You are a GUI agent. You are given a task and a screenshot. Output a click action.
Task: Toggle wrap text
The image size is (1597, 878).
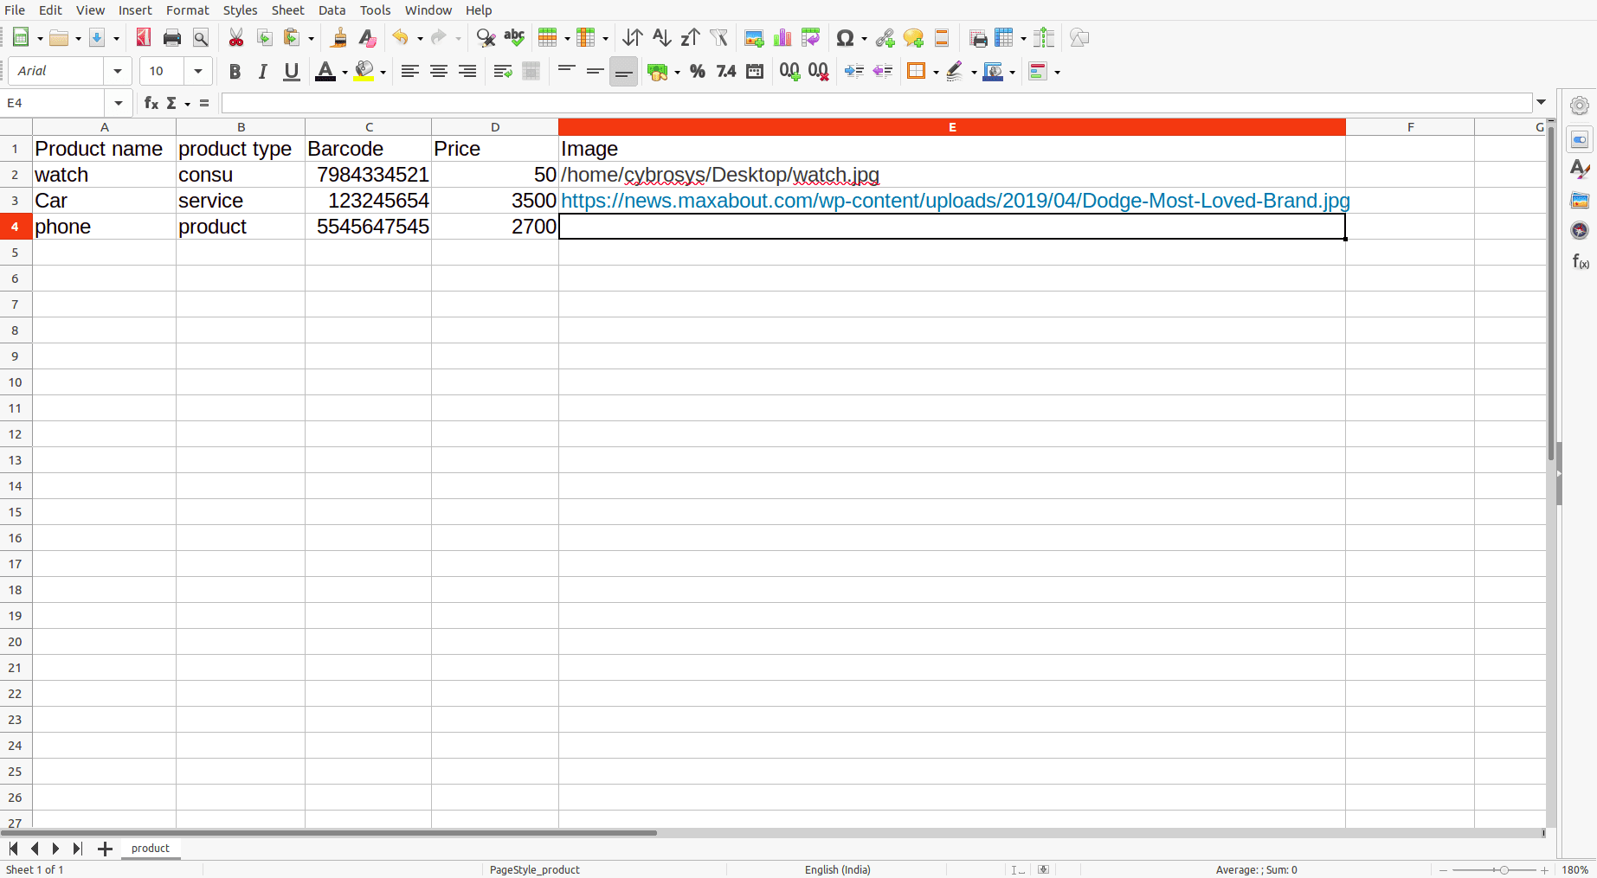(502, 71)
